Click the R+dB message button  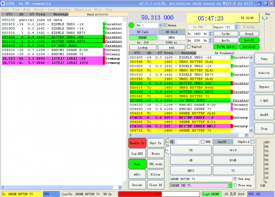click(233, 160)
